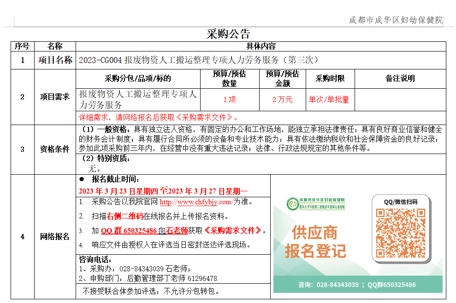Click the 资格条件 cell label
Viewport: 456px width, 303px height.
(55, 149)
